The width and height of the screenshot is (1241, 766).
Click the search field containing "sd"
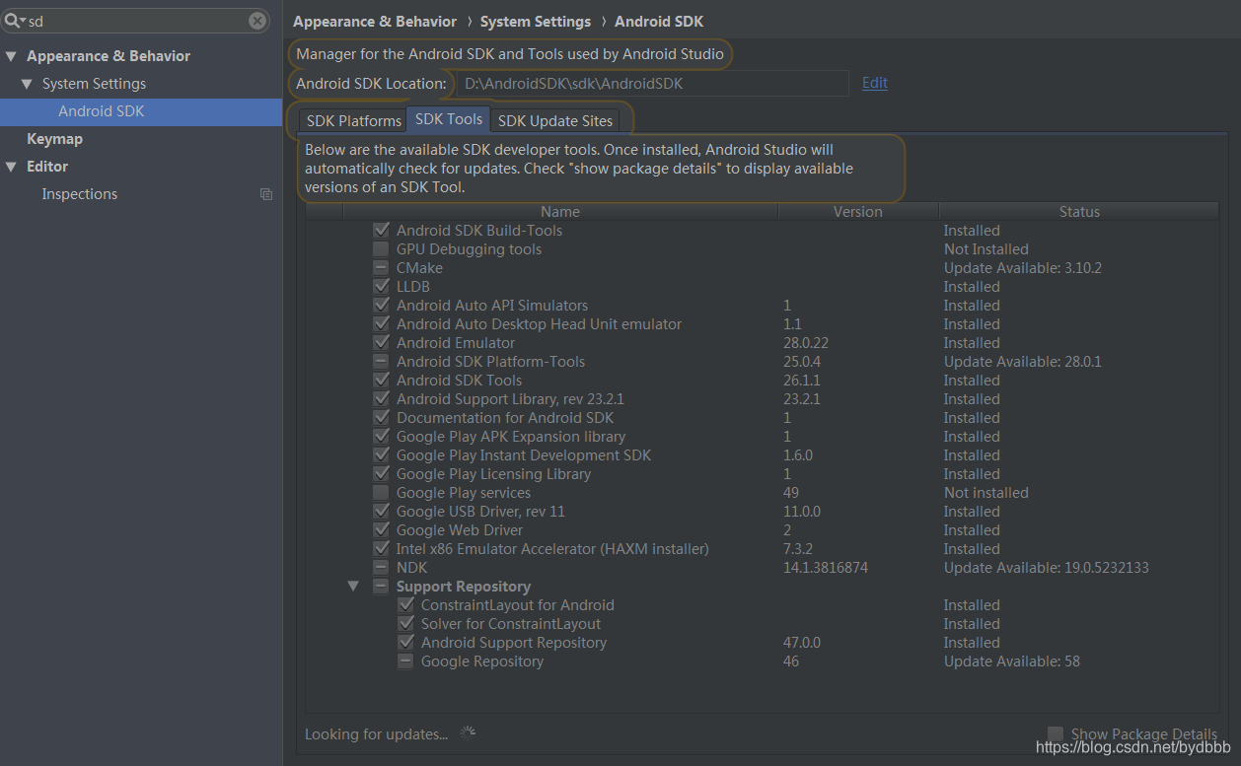[135, 21]
